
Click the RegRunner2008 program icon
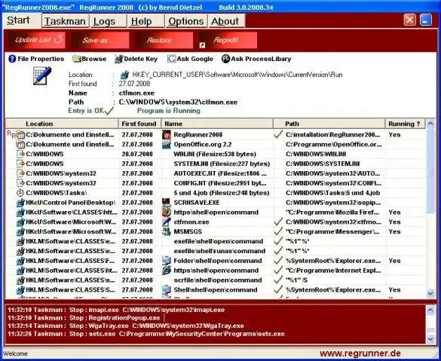[x=167, y=135]
